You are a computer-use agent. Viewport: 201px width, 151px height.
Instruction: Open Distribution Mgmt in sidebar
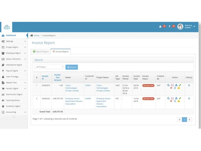coord(14,95)
